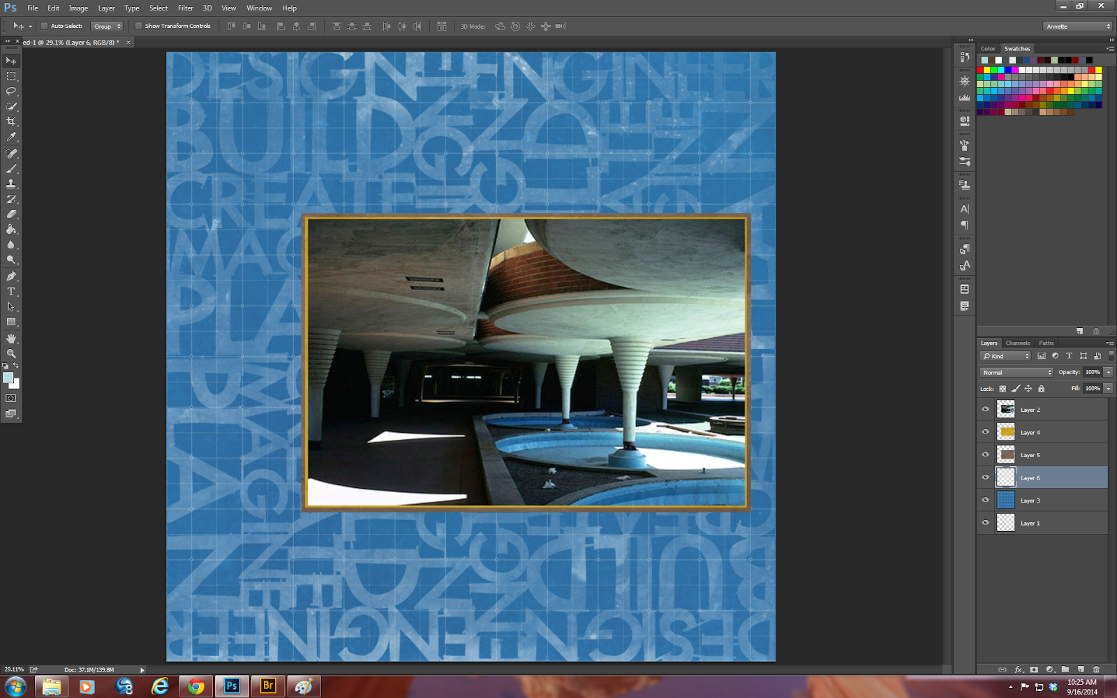Change the screen mode
The width and height of the screenshot is (1117, 698).
(11, 414)
